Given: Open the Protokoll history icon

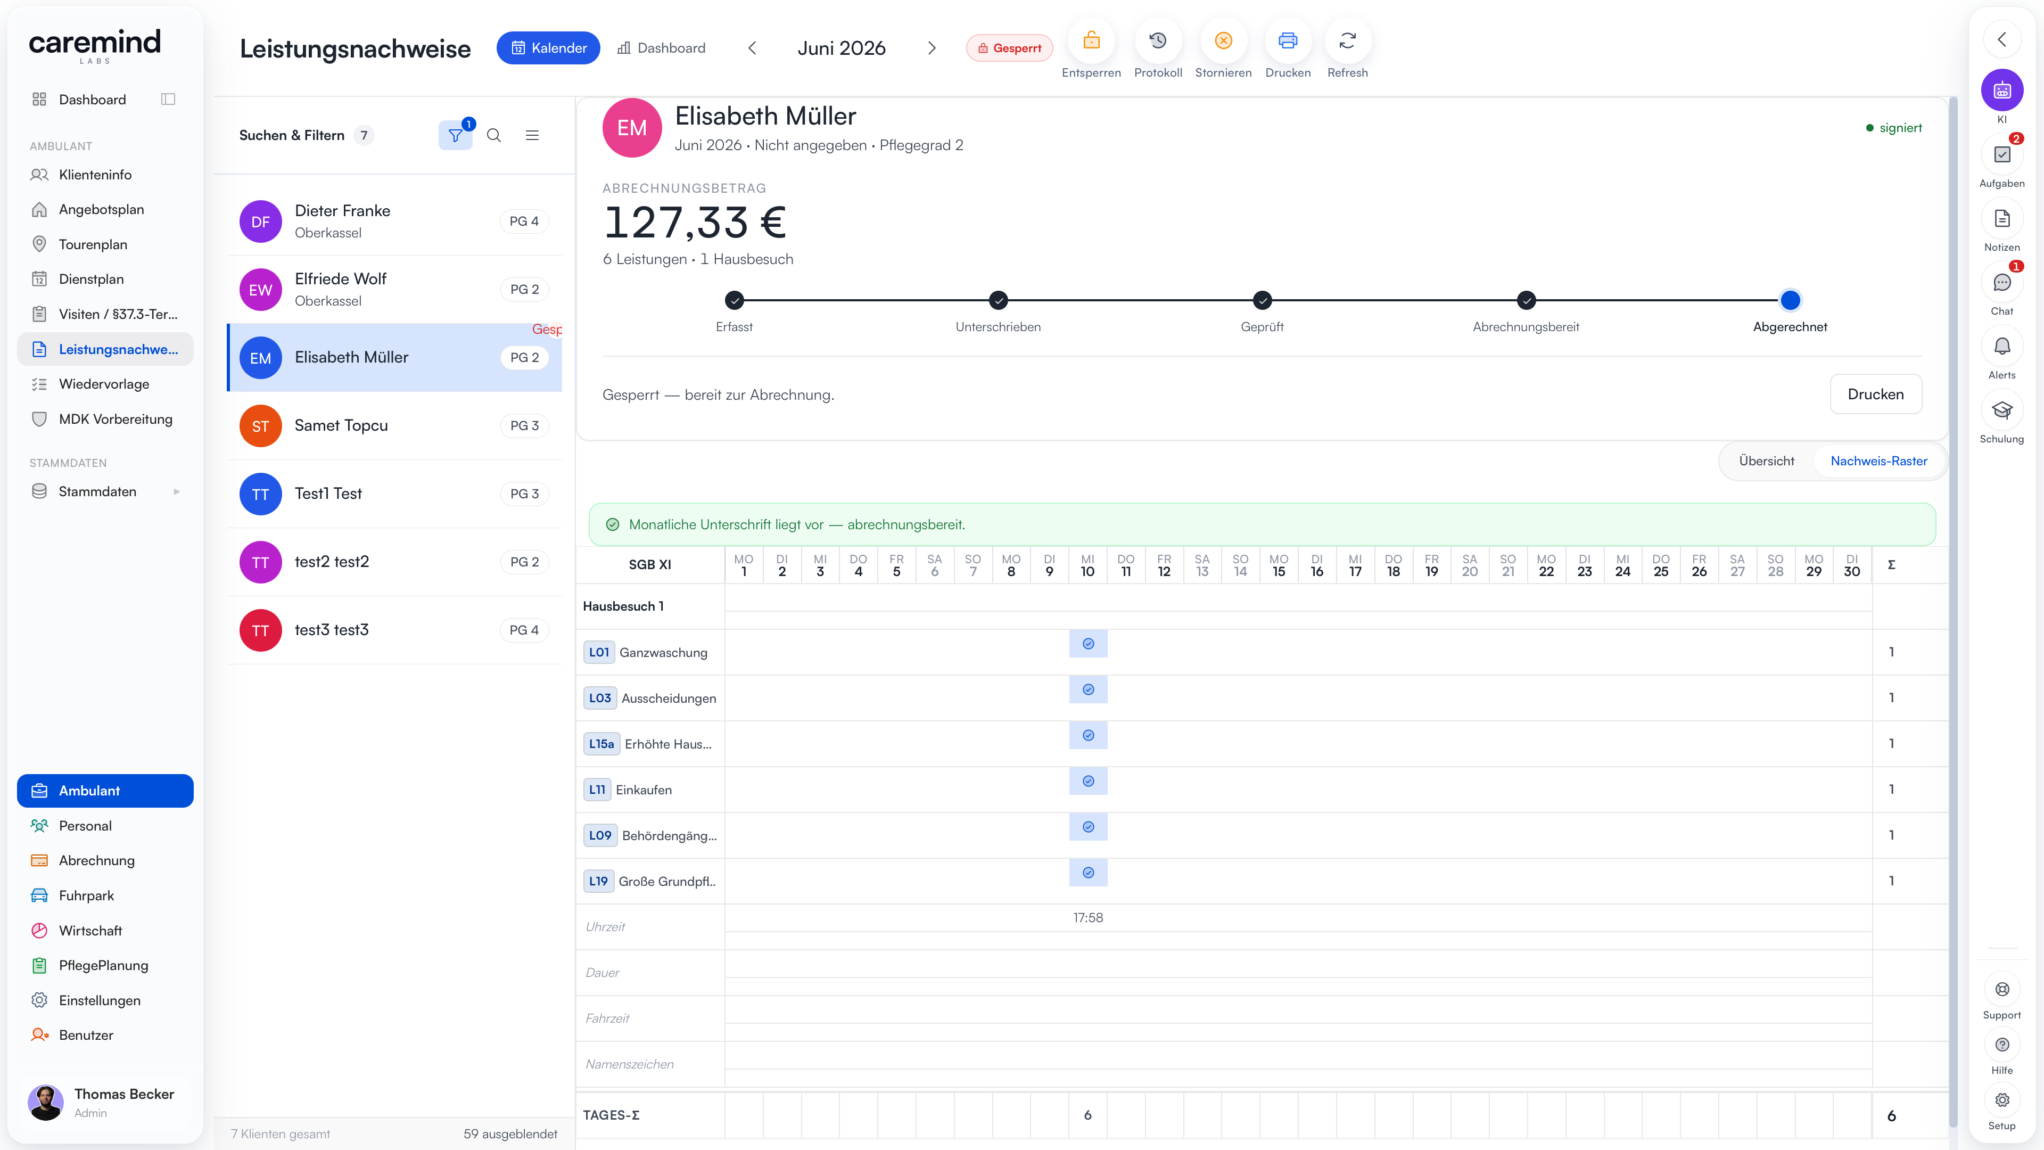Looking at the screenshot, I should click(1158, 40).
